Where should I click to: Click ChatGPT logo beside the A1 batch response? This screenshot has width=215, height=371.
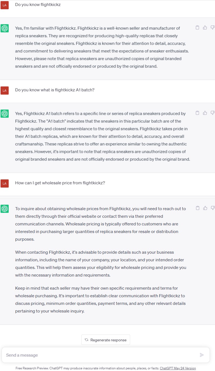[x=5, y=114]
